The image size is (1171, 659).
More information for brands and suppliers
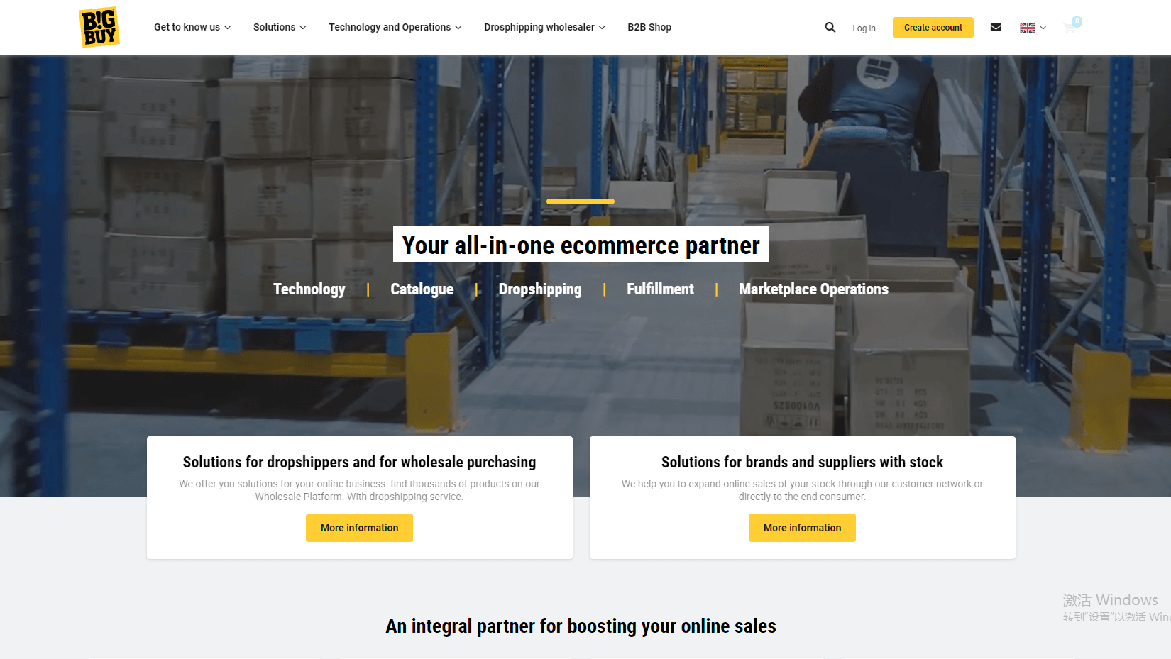(802, 528)
